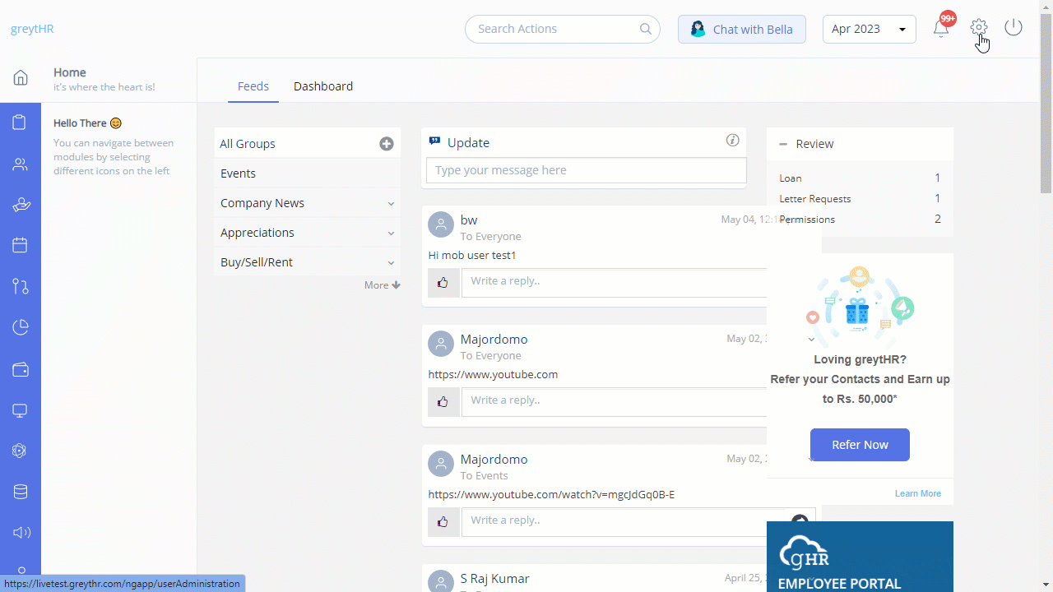Click the S Raj Kumar name
1053x592 pixels.
click(494, 578)
